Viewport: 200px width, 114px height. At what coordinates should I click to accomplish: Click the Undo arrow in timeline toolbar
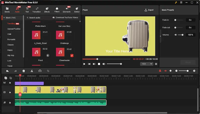pos(7,71)
